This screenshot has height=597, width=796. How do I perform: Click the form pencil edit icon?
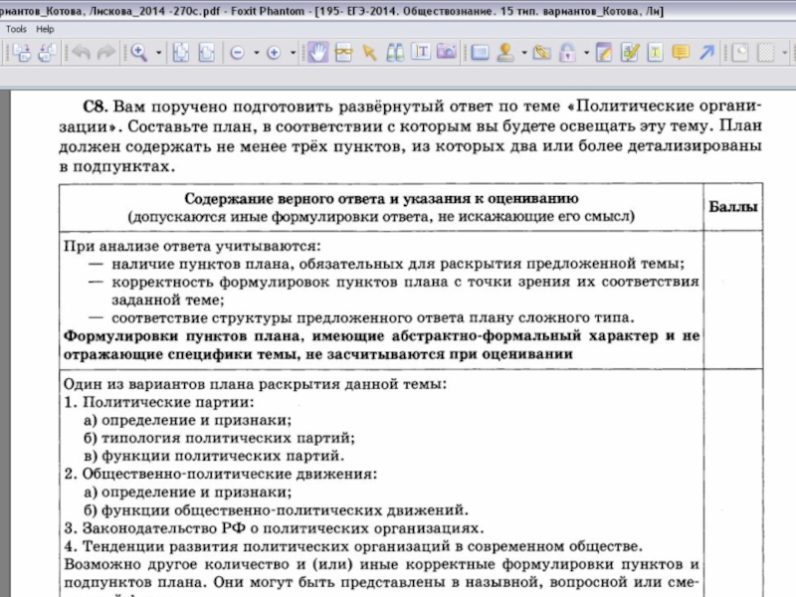coord(630,53)
